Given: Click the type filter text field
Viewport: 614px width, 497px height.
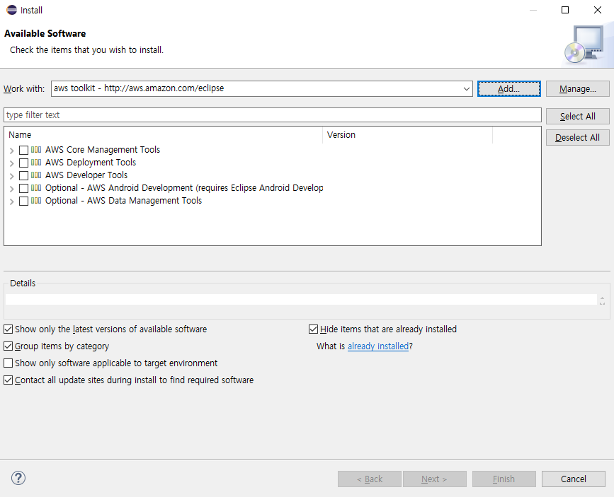Looking at the screenshot, I should (273, 115).
